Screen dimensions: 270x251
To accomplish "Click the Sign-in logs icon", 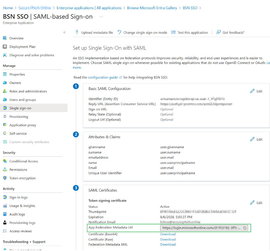I will pos(5,197).
